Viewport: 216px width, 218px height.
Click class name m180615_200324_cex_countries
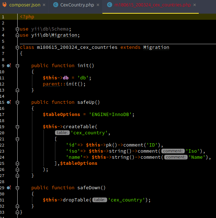coord(77,47)
